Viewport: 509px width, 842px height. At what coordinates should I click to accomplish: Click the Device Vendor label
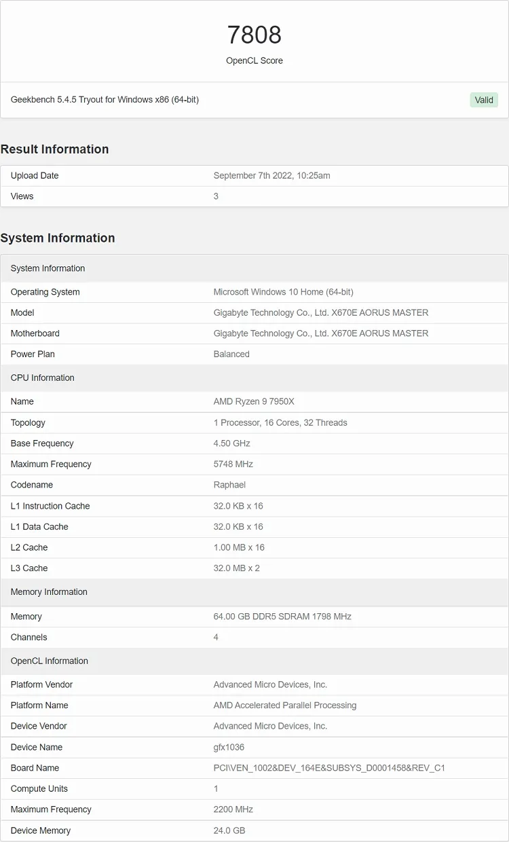[x=39, y=726]
